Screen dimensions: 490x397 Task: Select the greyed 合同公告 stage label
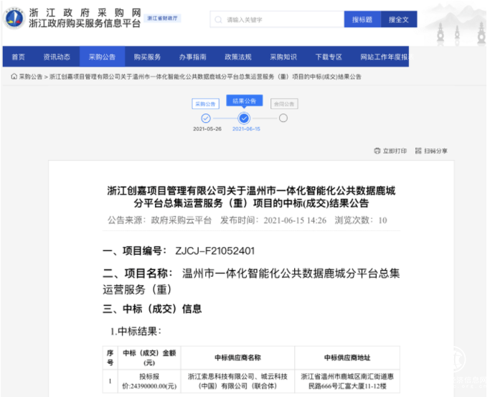pyautogui.click(x=284, y=104)
